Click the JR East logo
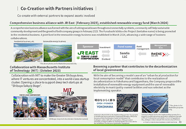The height and width of the screenshot is (129, 186). click(88, 53)
